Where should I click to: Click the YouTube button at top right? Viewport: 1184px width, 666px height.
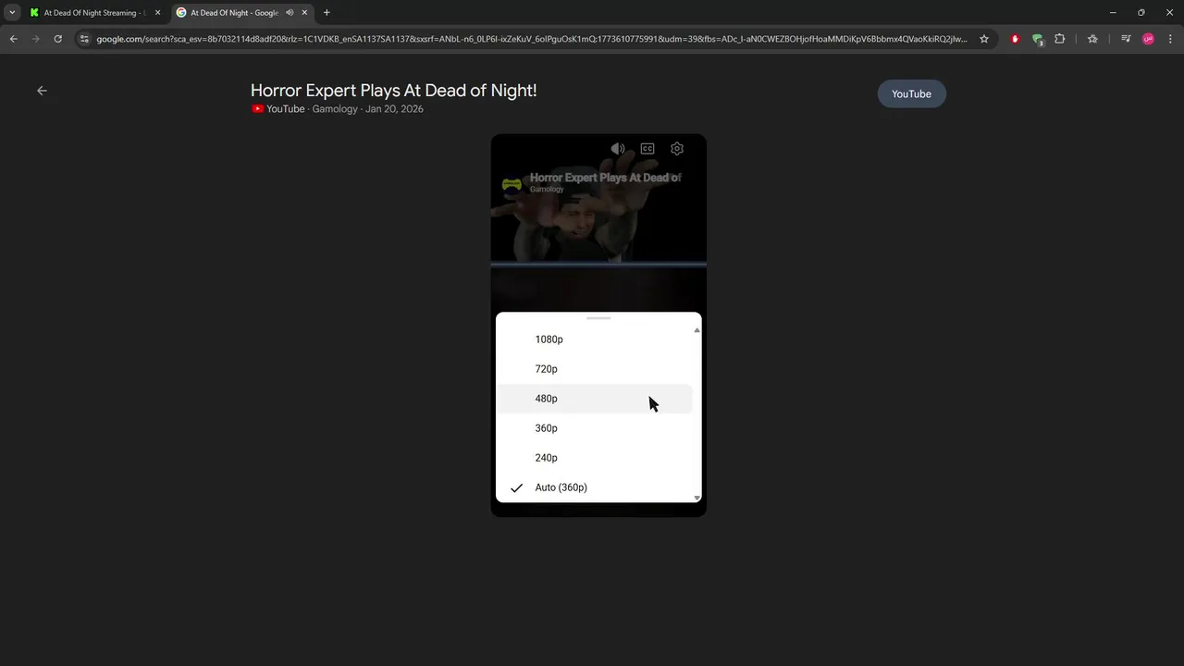(x=911, y=93)
